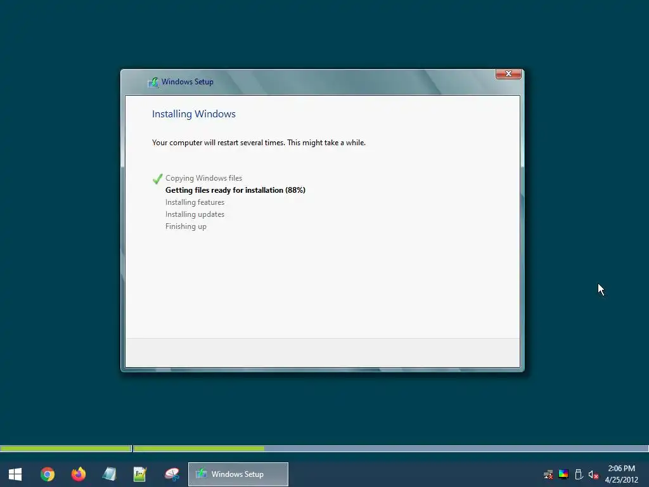The width and height of the screenshot is (649, 487).
Task: Click 'Getting files ready for installation (88%)'
Action: (x=235, y=190)
